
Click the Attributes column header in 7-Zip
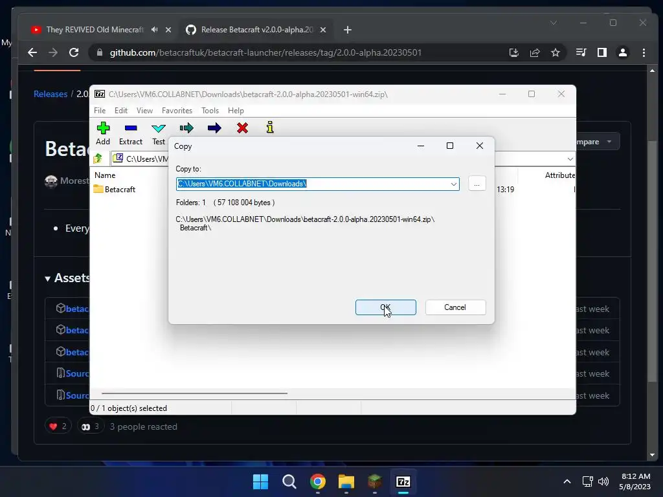tap(559, 175)
